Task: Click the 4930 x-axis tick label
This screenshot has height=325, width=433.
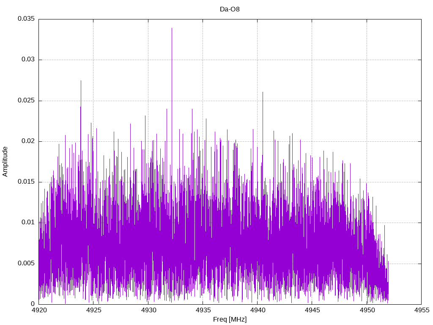Action: tap(148, 310)
